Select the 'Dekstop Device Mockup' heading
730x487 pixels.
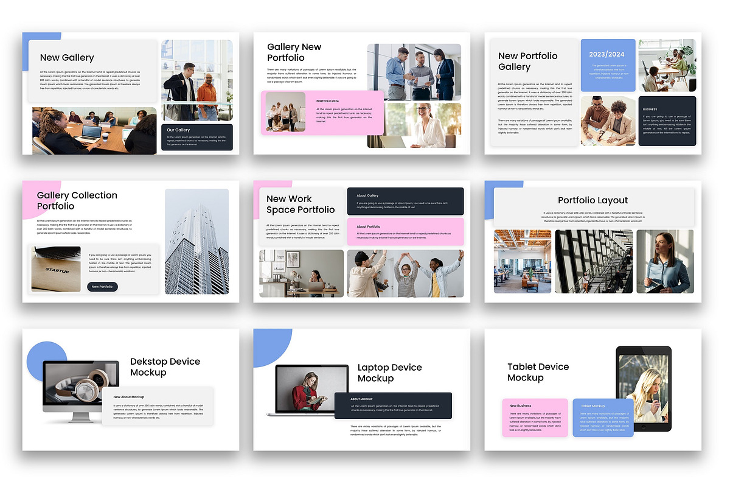165,367
